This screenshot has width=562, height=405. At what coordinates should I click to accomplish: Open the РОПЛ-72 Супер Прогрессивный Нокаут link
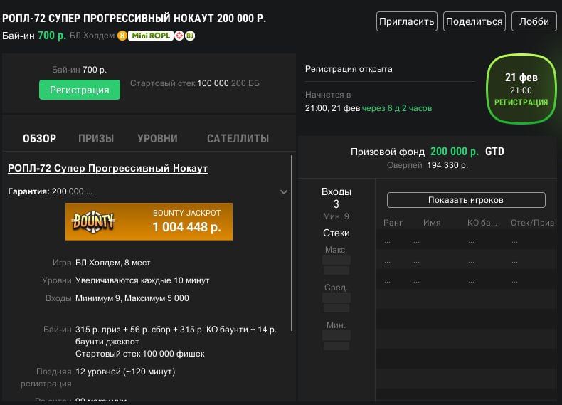[107, 169]
